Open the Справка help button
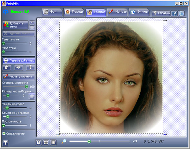Screen dimensions: 190x149 coord(161,13)
